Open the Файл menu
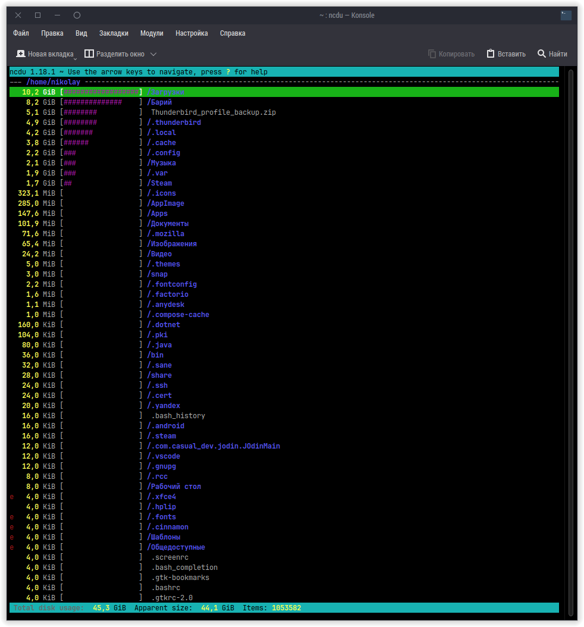The height and width of the screenshot is (627, 584). tap(21, 33)
